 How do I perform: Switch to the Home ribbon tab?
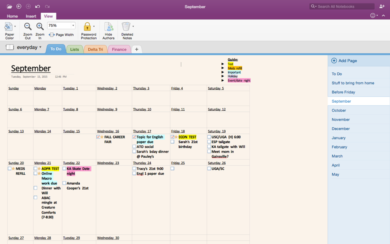pos(12,16)
